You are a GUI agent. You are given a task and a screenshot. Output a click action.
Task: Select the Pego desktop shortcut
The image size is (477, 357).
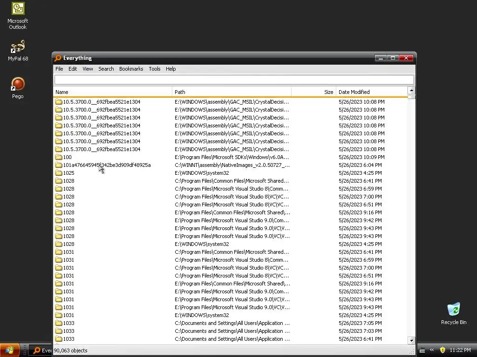(x=18, y=88)
